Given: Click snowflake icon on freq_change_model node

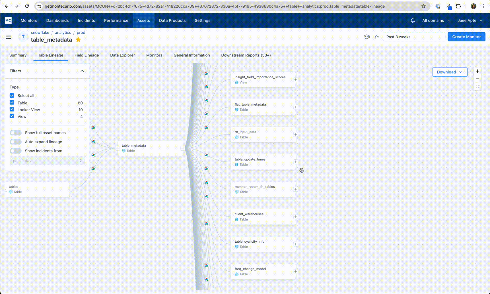Looking at the screenshot, I should pos(237,274).
